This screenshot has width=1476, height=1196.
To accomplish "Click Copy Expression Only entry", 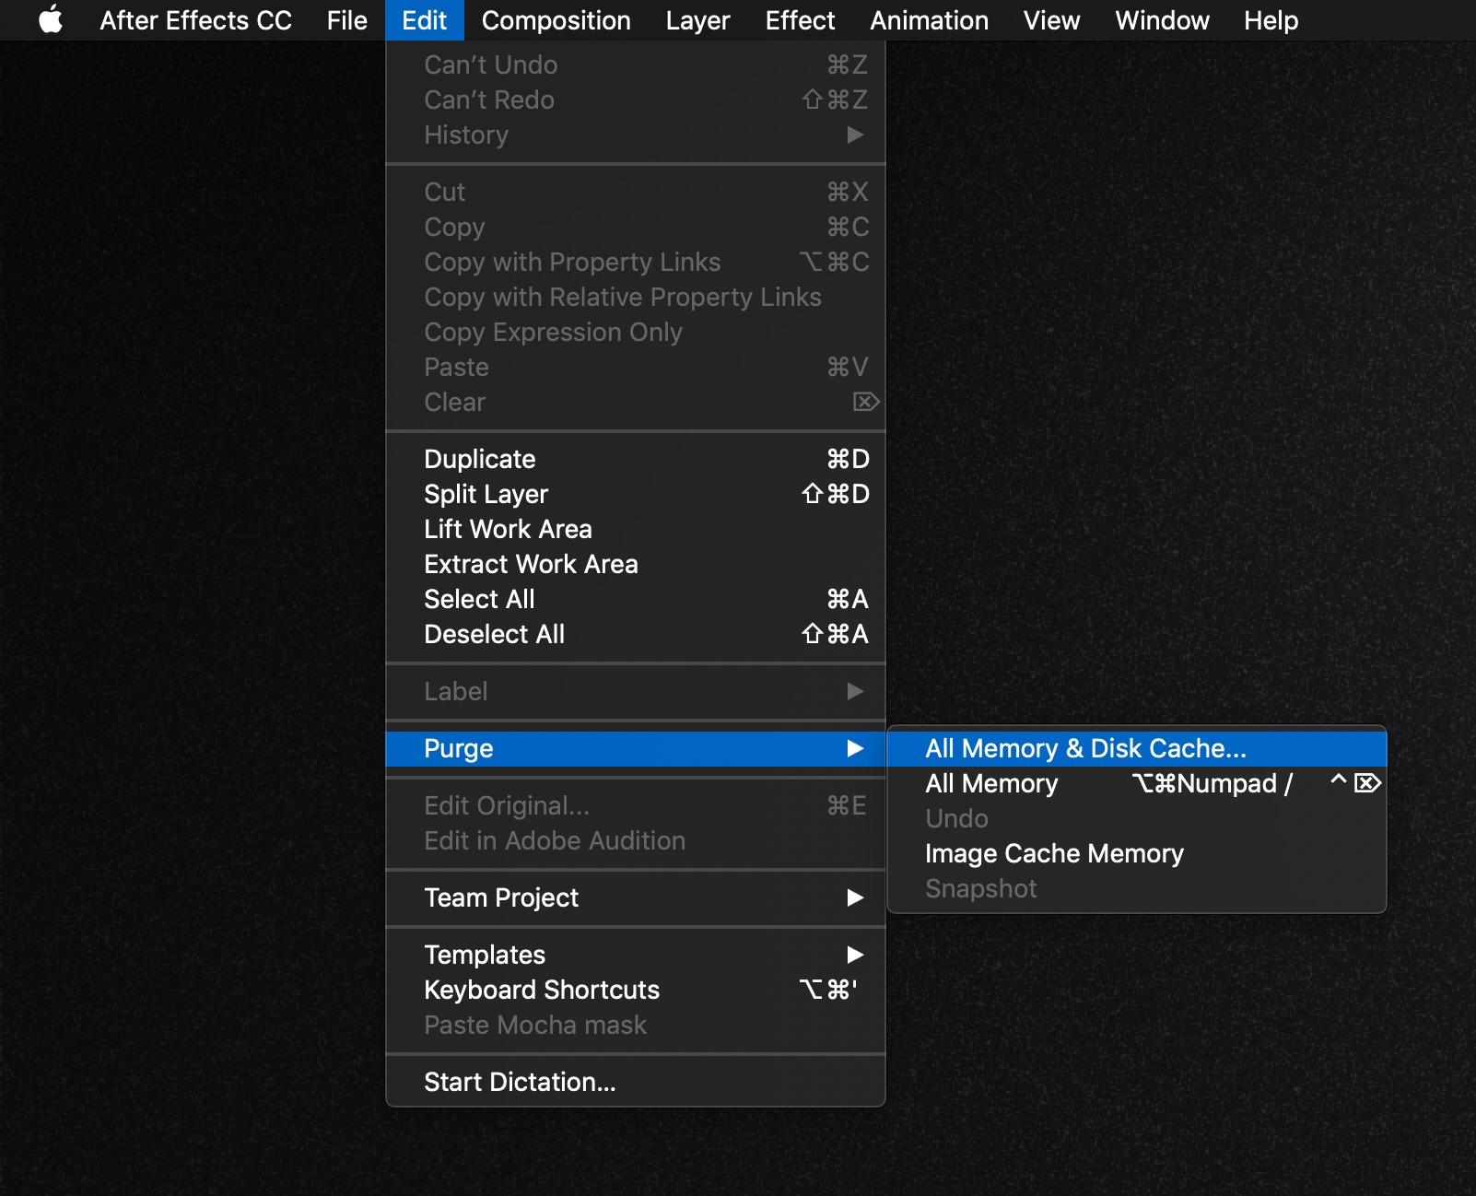I will click(x=636, y=332).
